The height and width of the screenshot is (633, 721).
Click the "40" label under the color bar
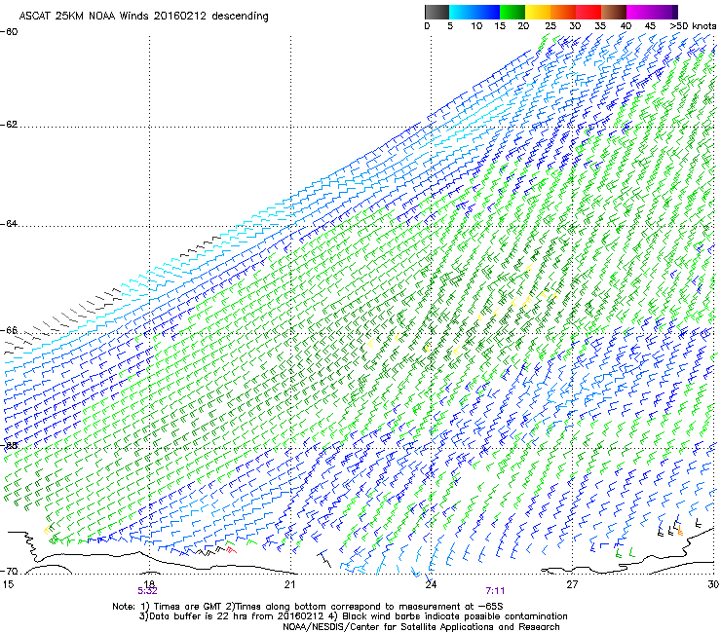tap(626, 26)
